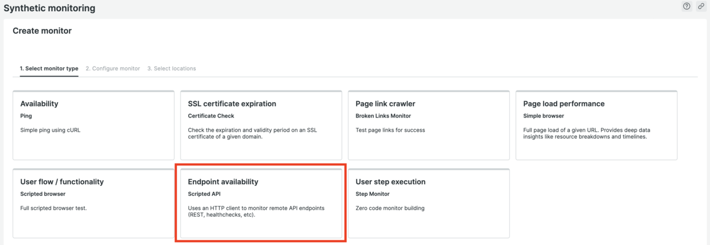Viewport: 710px width, 245px height.
Task: Open the help question mark icon
Action: point(686,6)
